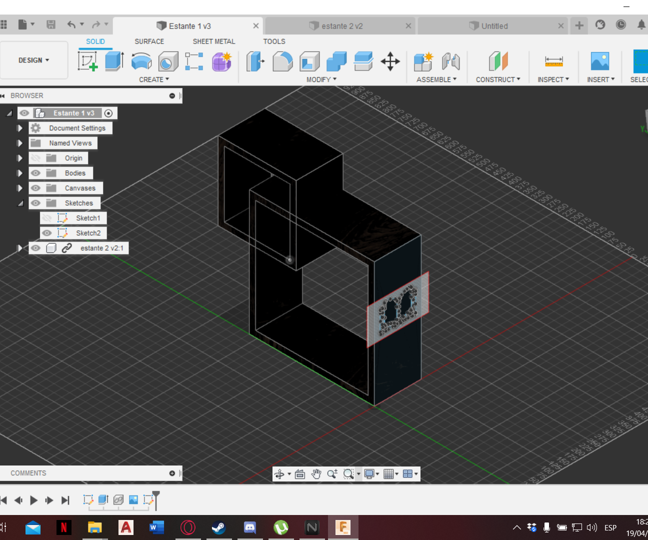The image size is (648, 540).
Task: Toggle visibility of estante 2 v2:1 component
Action: point(35,248)
